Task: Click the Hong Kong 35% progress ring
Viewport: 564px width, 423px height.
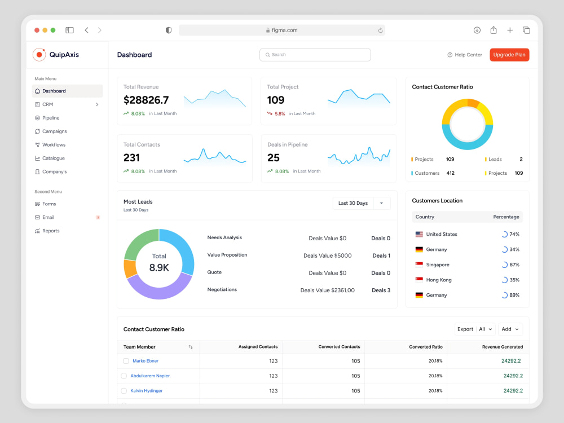Action: point(504,280)
